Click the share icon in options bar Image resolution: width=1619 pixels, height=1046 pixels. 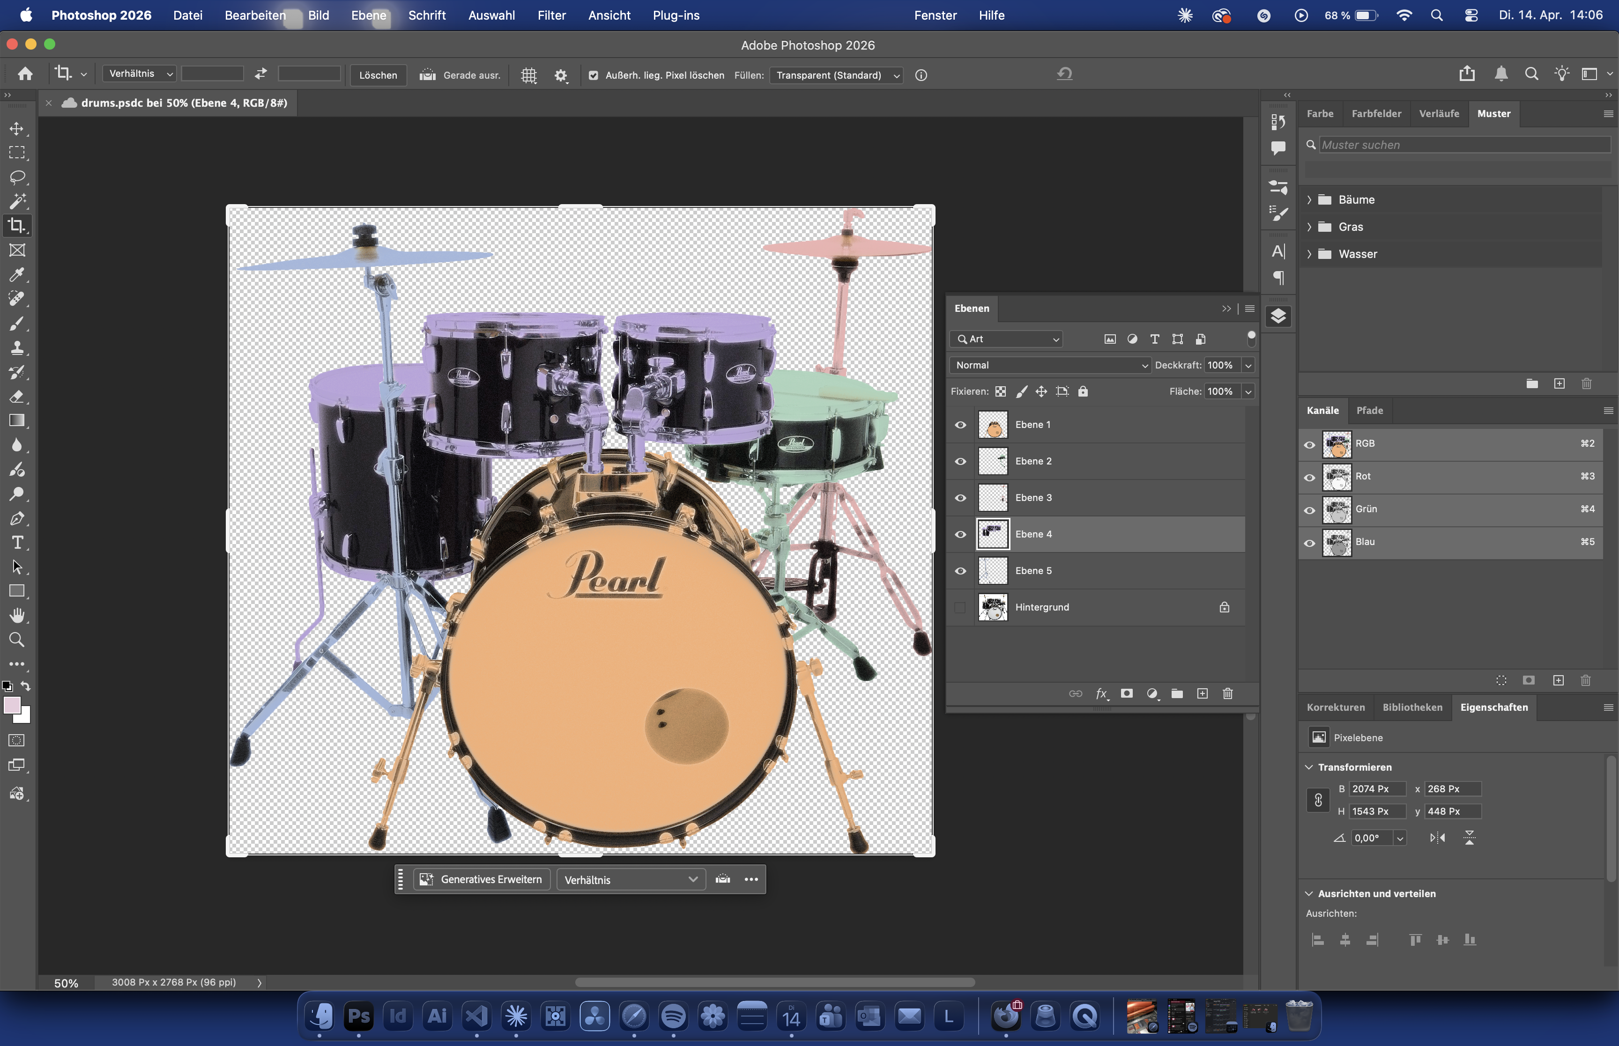(1467, 74)
